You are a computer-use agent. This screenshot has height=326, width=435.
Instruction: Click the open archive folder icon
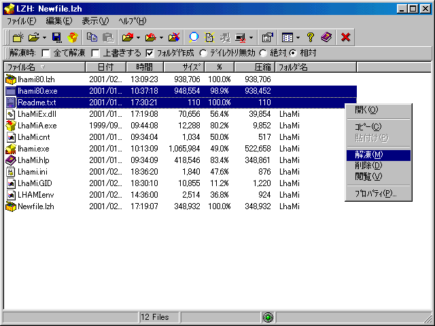click(34, 37)
